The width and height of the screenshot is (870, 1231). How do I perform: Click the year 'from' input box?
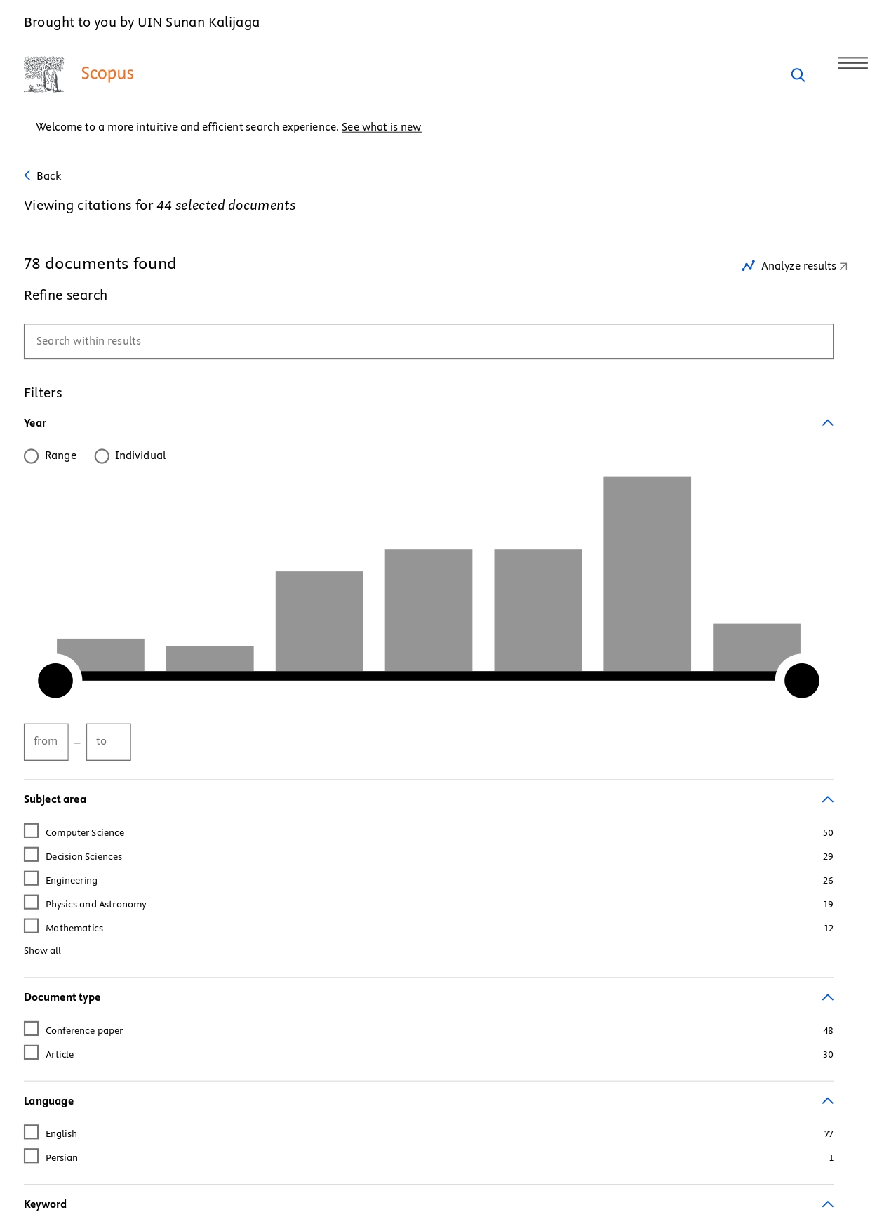tap(46, 742)
